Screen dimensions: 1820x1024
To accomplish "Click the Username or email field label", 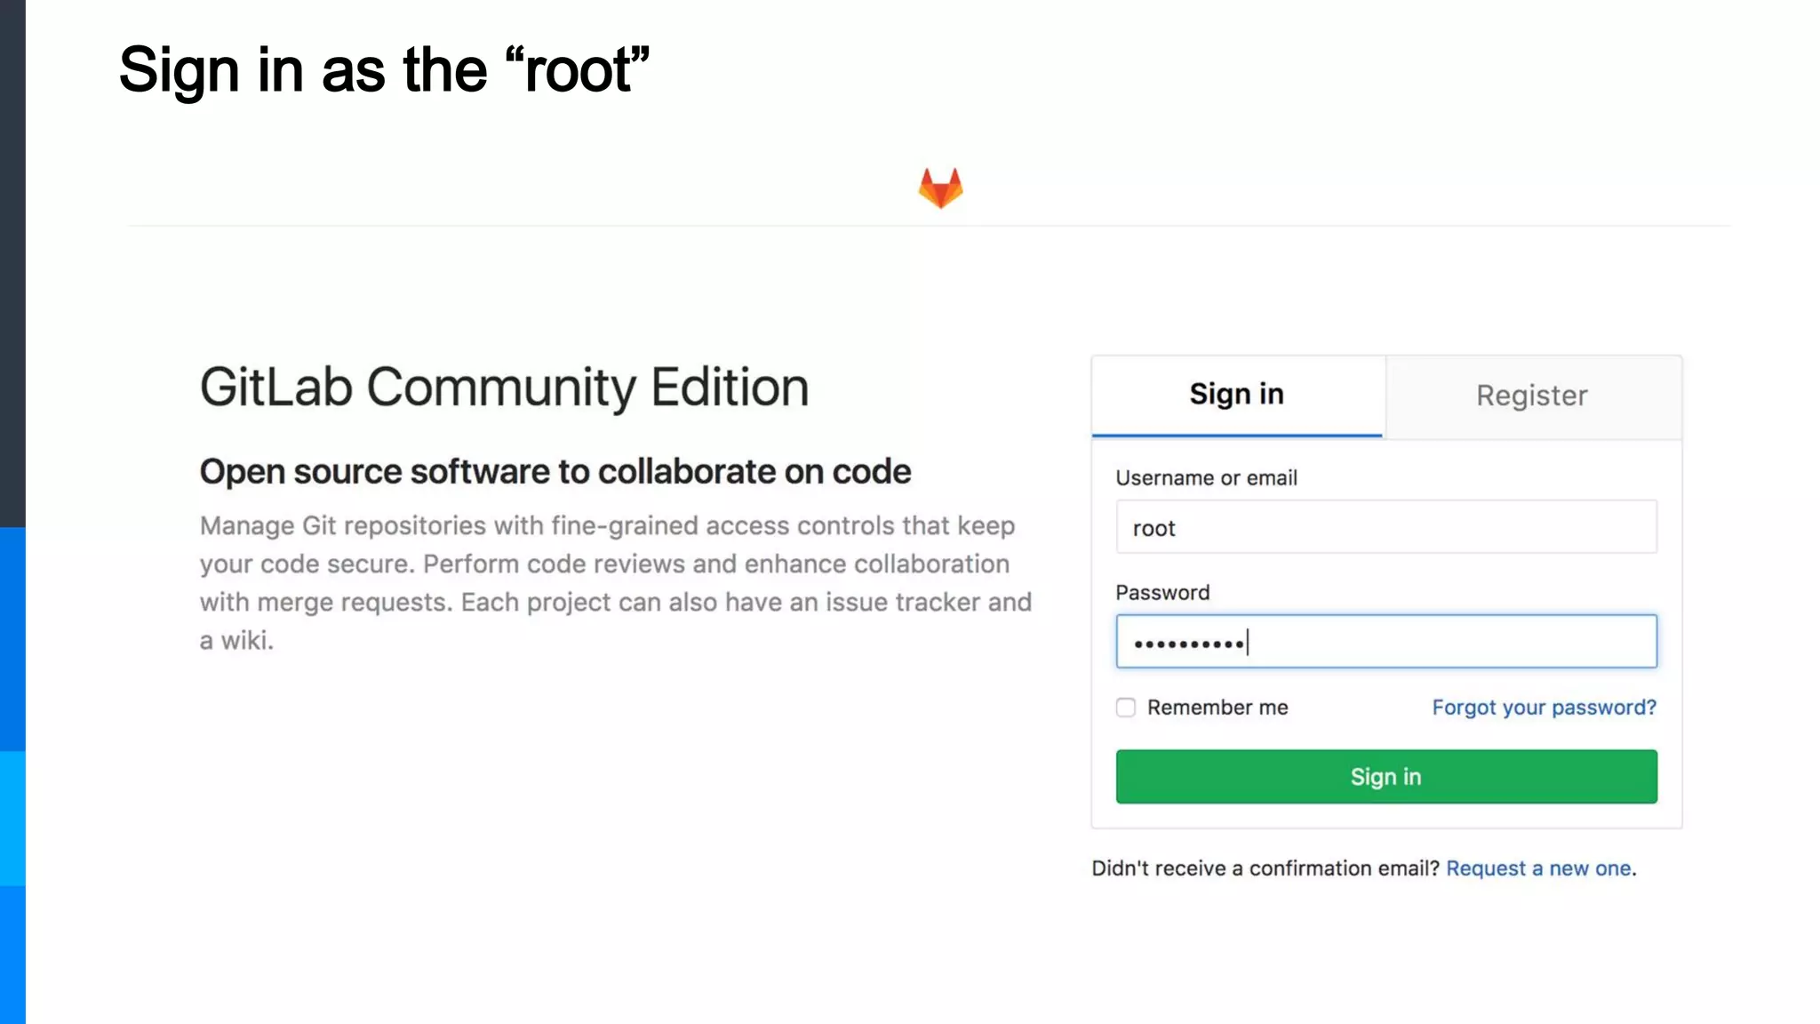I will tap(1206, 478).
